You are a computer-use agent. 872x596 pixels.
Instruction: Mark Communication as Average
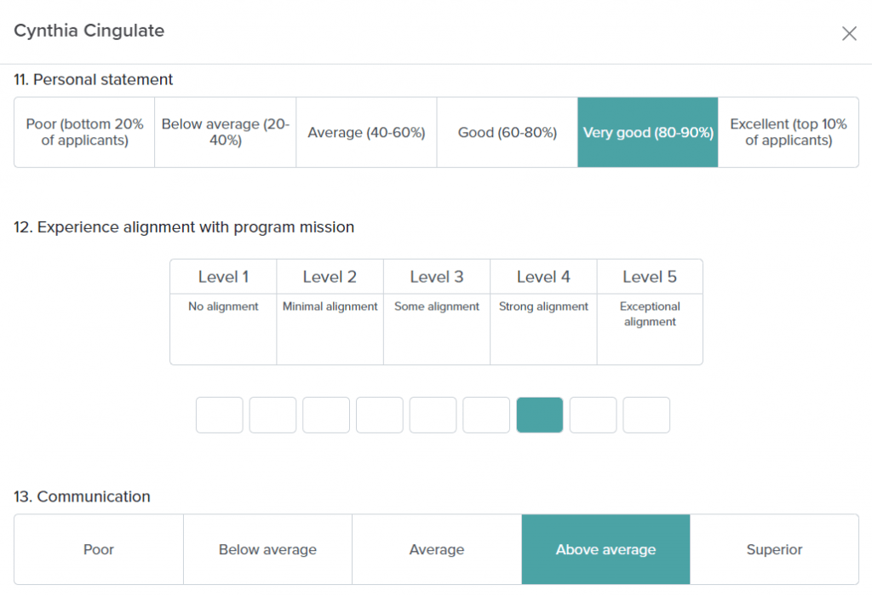[437, 549]
